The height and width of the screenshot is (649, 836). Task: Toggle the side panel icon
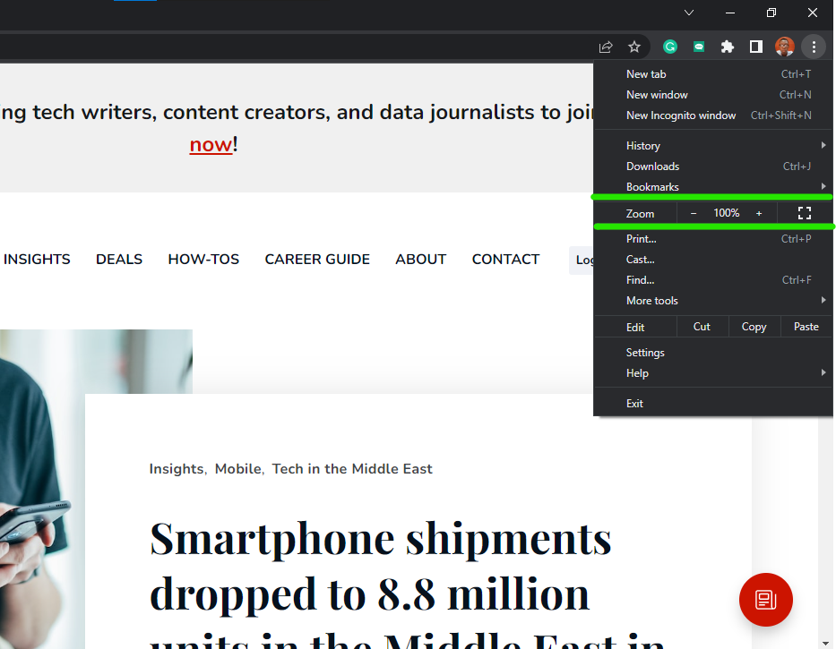pos(756,47)
